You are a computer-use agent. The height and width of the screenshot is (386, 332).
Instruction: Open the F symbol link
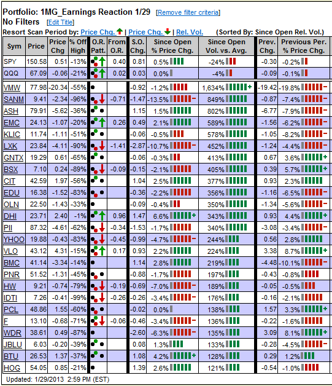(x=6, y=321)
